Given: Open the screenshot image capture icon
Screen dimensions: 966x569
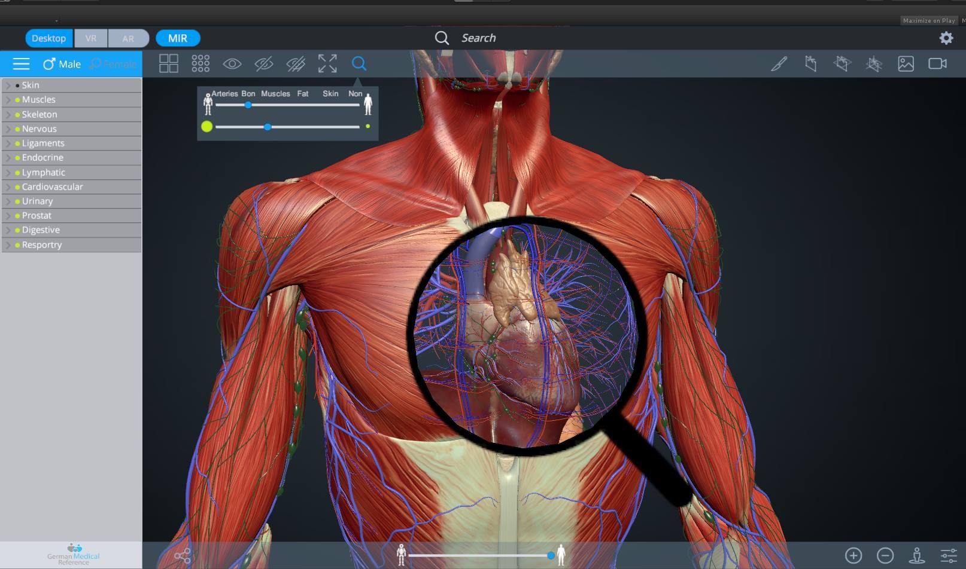Looking at the screenshot, I should pos(906,63).
